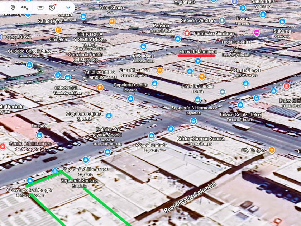Viewport: 301px width, 226px height.
Task: Click the Garcia Tienda de ropas pin
Action: 83,17
